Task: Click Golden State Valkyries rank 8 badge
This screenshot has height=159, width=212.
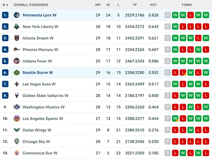Action: [5, 95]
